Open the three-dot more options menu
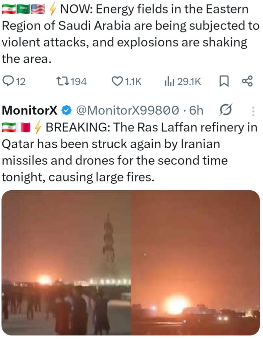 253,111
